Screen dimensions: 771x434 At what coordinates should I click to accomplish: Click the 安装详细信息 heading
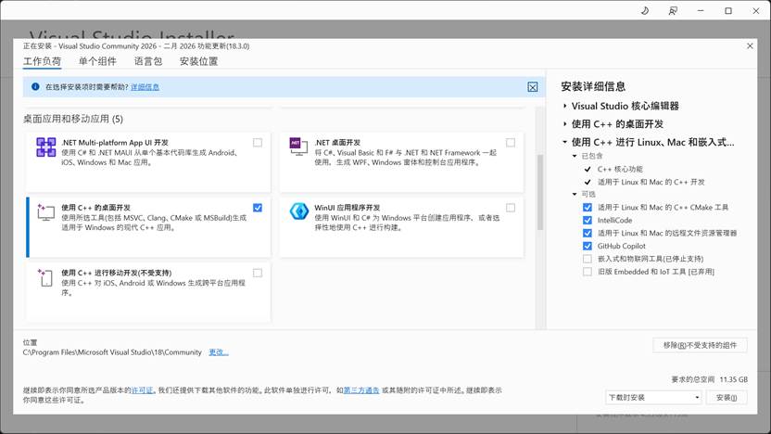593,86
